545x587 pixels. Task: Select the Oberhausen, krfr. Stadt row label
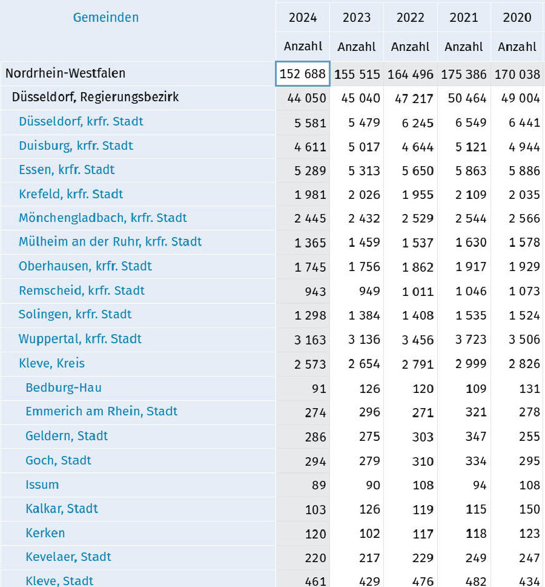(85, 266)
